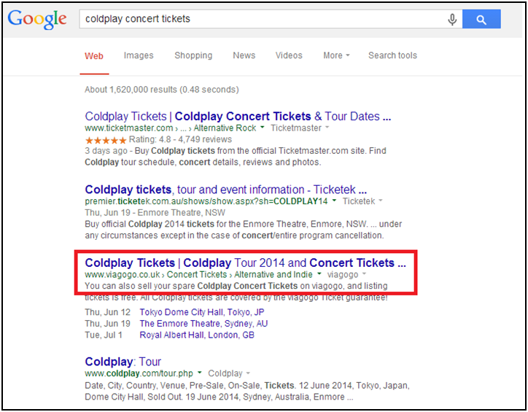Click the search query input field

click(263, 19)
